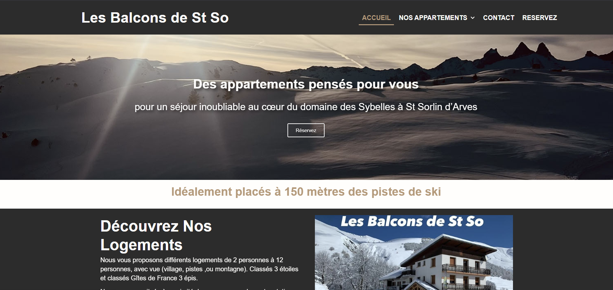
Task: Go to the ACCUEIL page
Action: (x=376, y=18)
